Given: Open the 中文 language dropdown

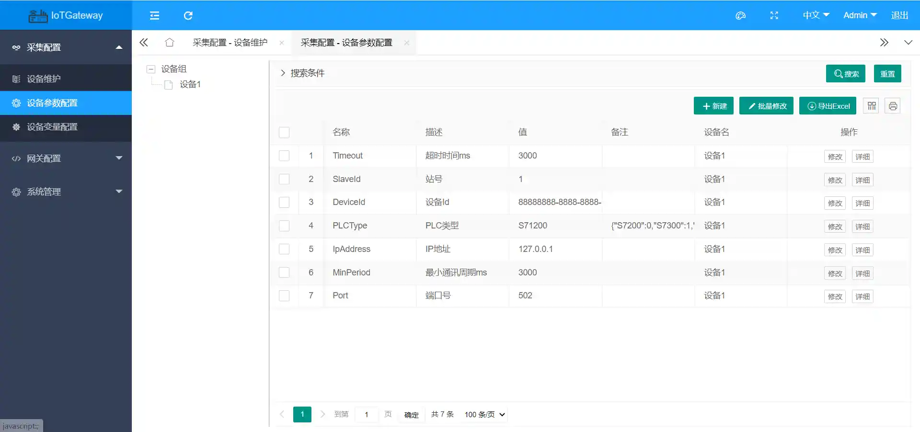Looking at the screenshot, I should (x=815, y=15).
